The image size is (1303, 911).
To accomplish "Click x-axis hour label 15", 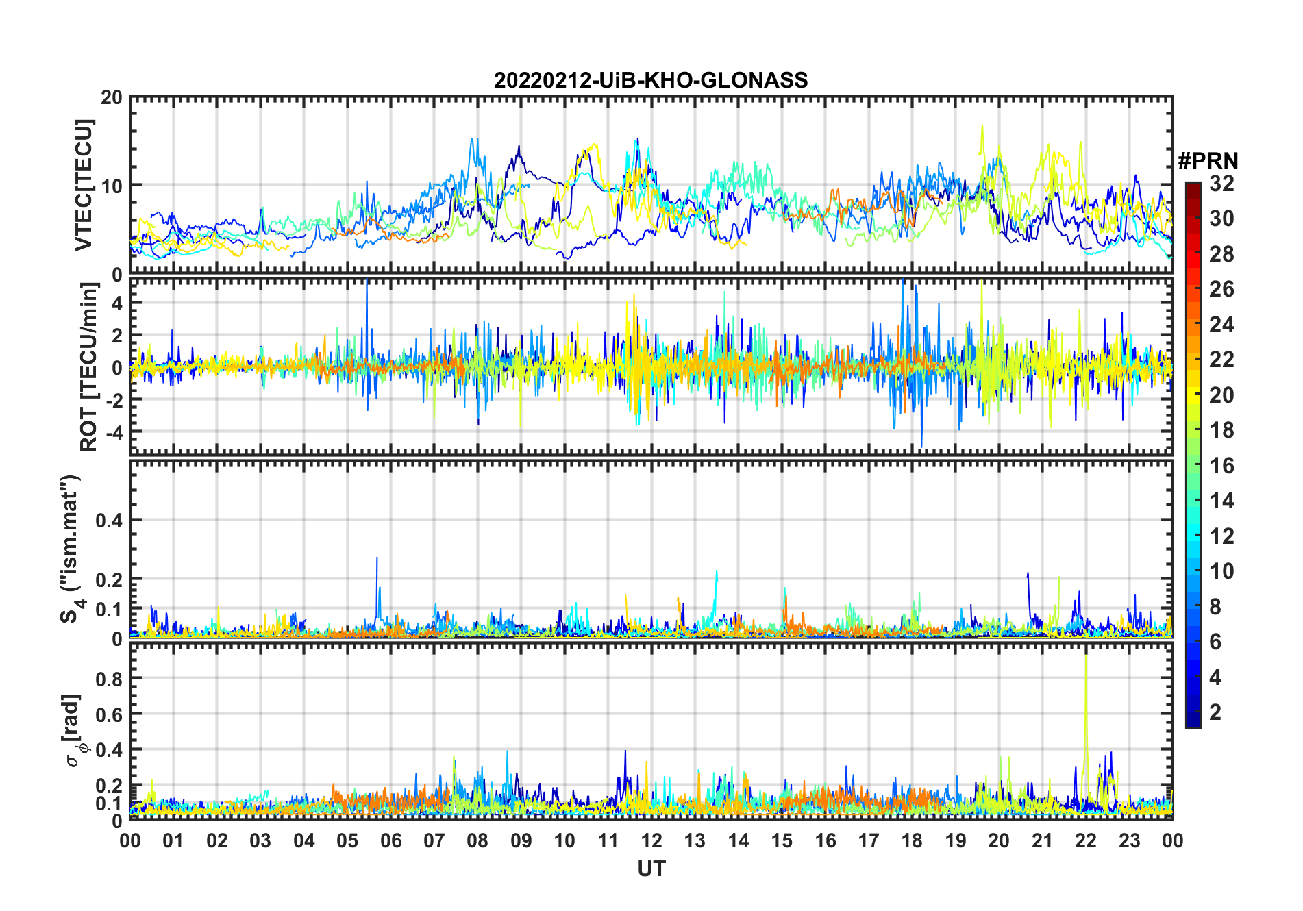I will 782,840.
